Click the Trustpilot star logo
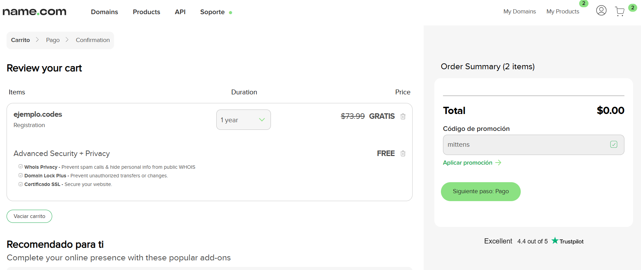Screen dimensions: 641x270 tap(555, 240)
